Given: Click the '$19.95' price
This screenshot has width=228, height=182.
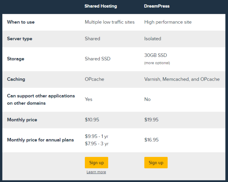Looking at the screenshot, I should (151, 120).
